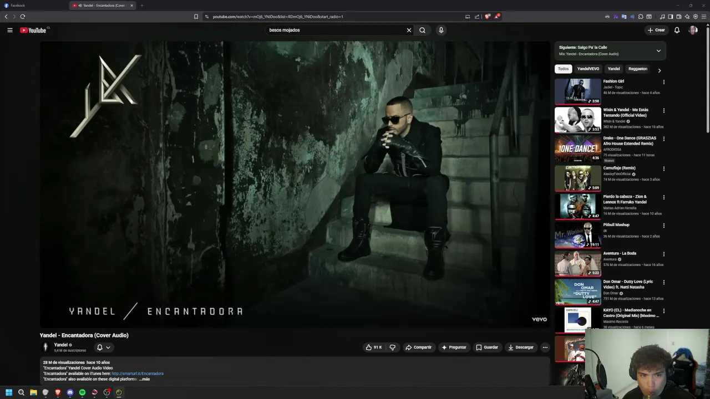Open Brave Shields lion icon in address bar
The width and height of the screenshot is (710, 399).
[x=488, y=17]
